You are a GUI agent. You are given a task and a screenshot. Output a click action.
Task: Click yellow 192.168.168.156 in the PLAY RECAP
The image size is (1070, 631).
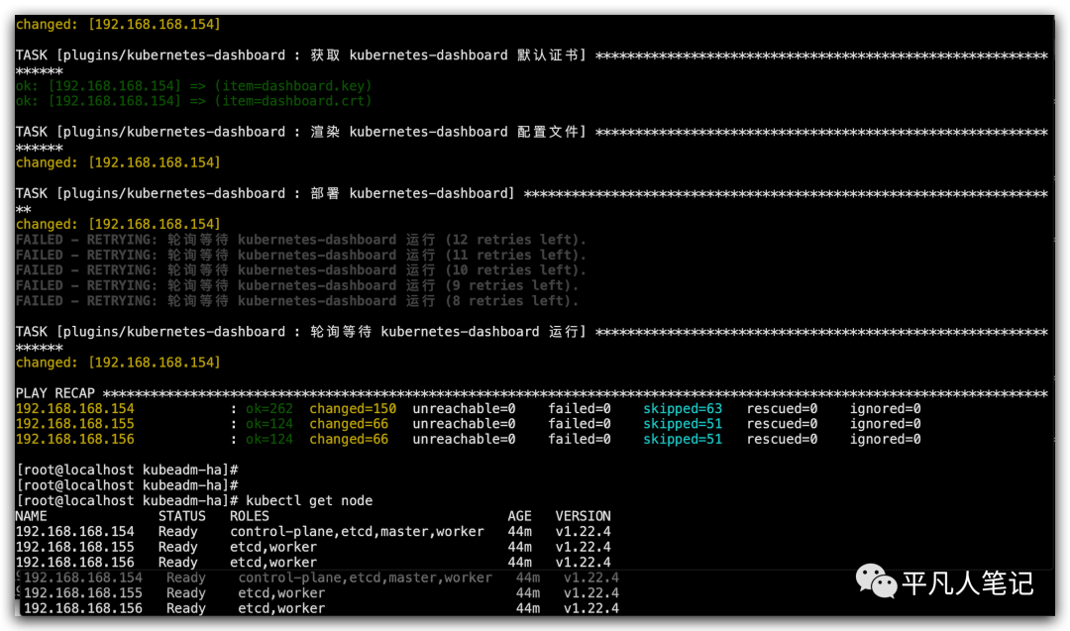[75, 439]
